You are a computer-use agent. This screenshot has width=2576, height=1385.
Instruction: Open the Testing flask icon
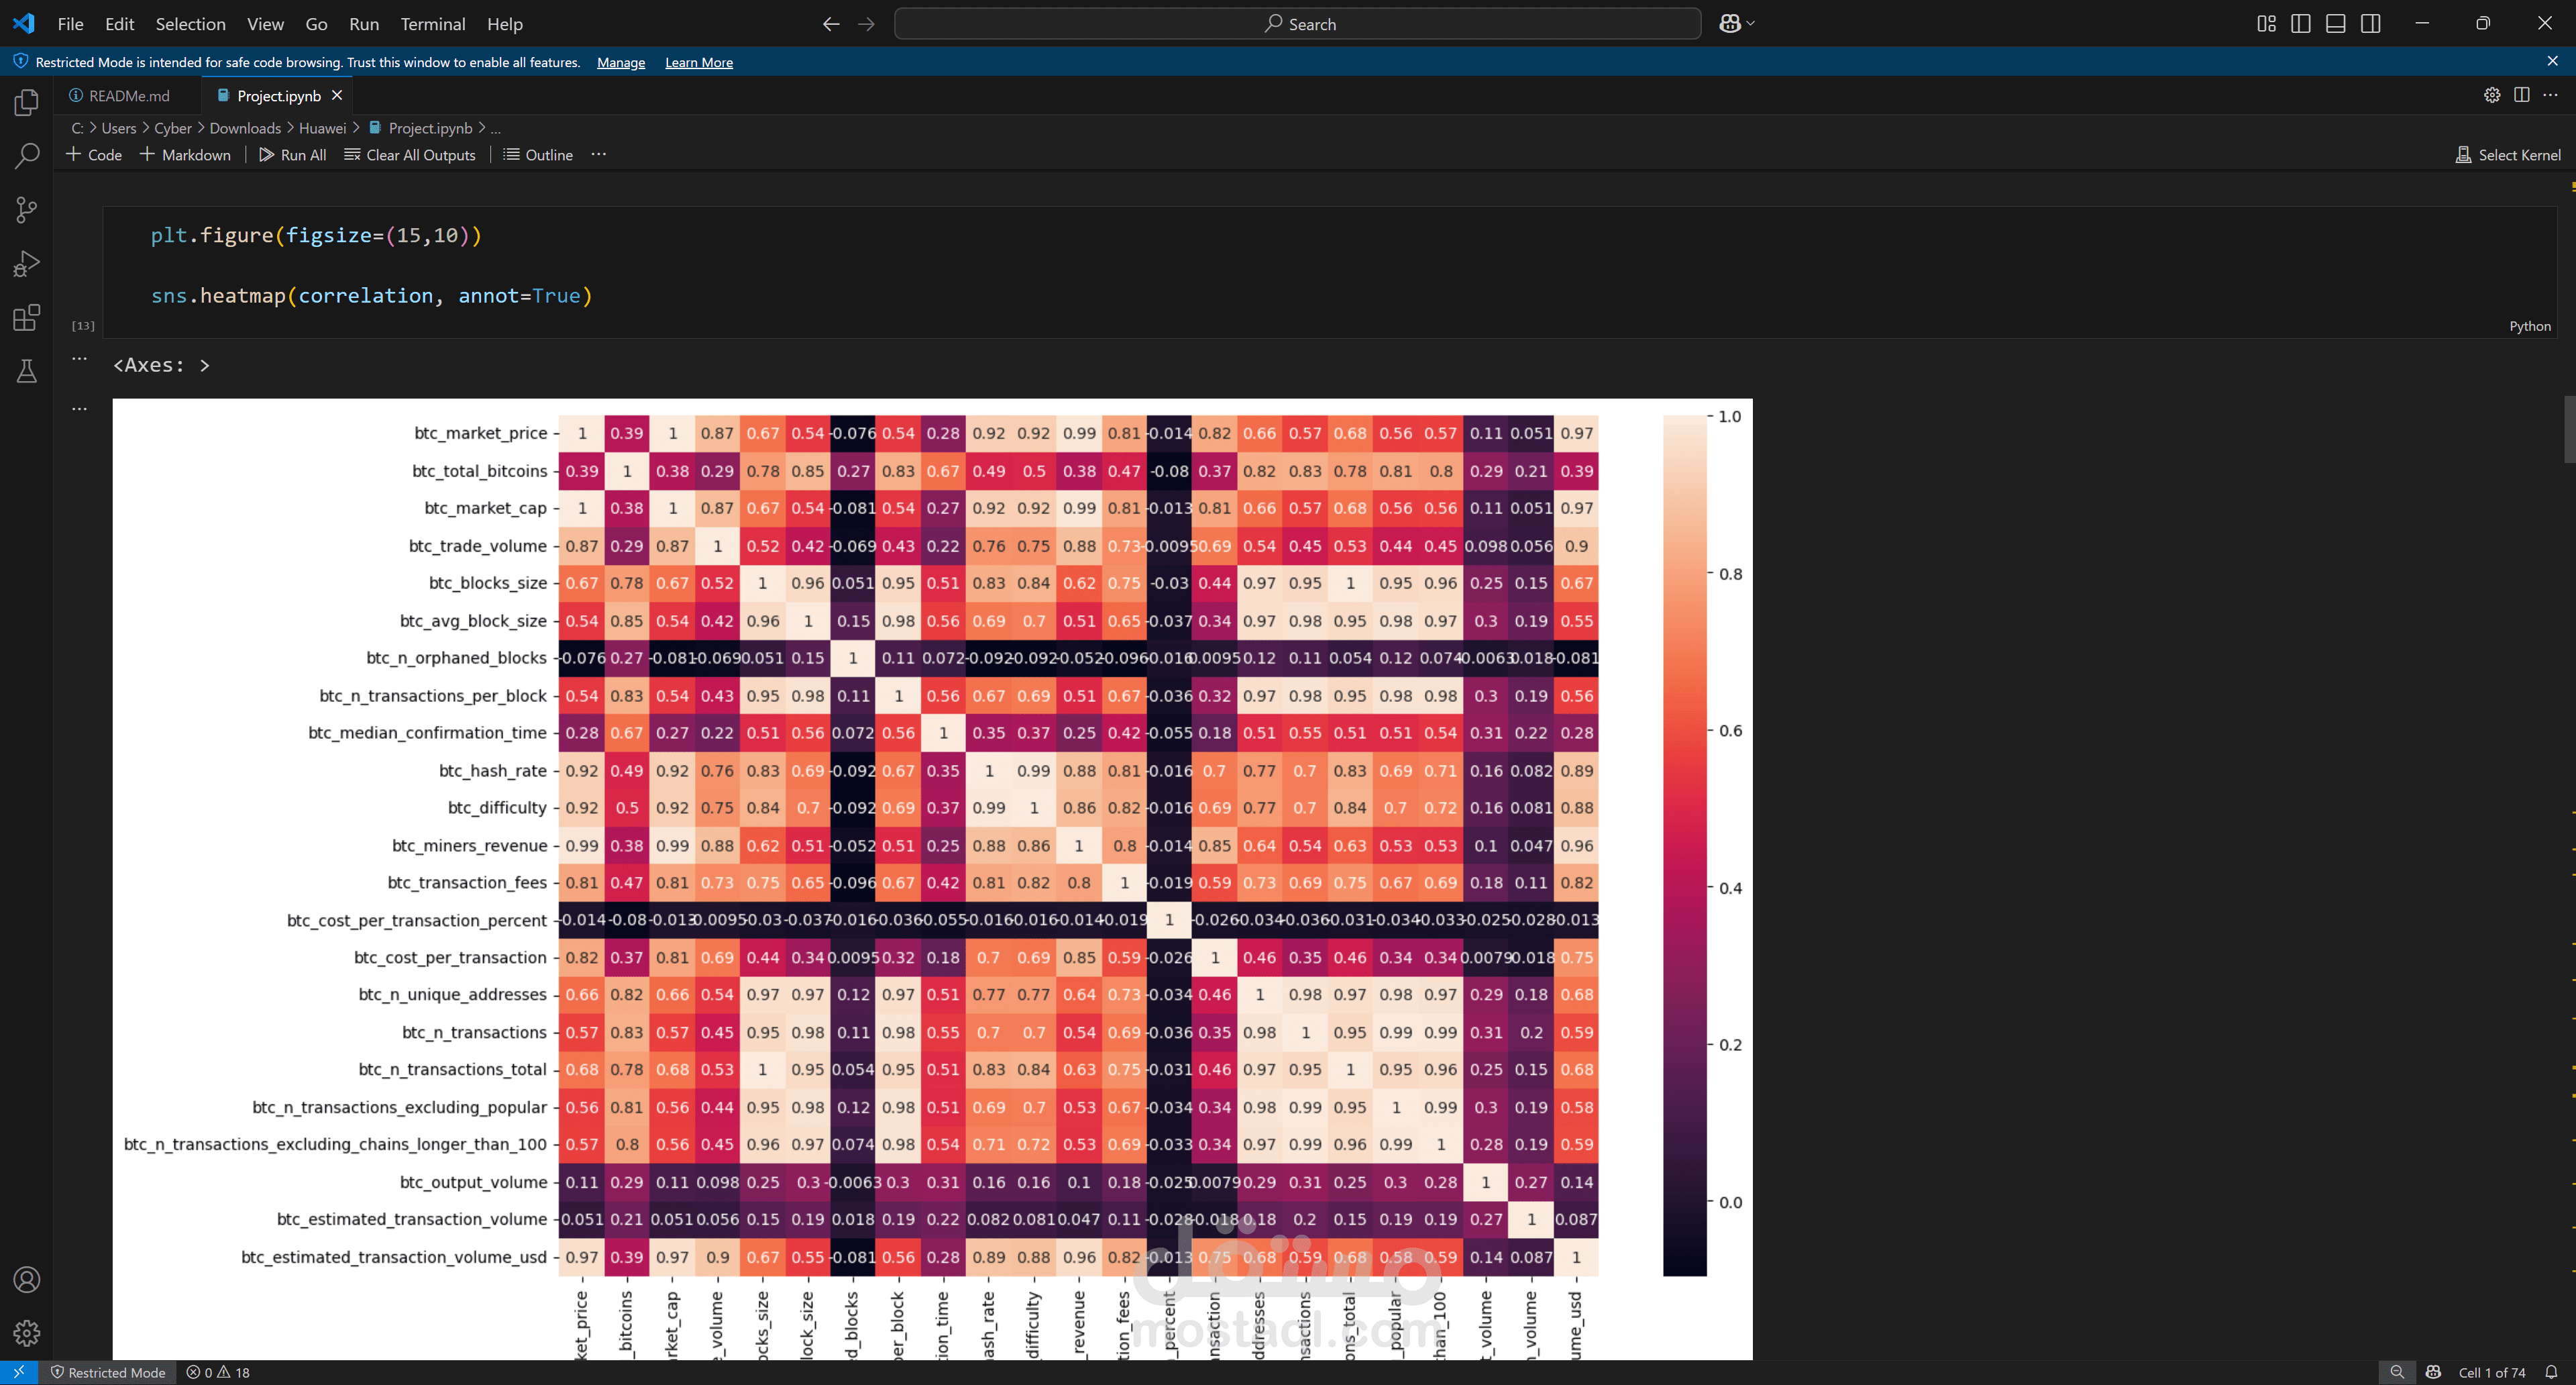27,372
